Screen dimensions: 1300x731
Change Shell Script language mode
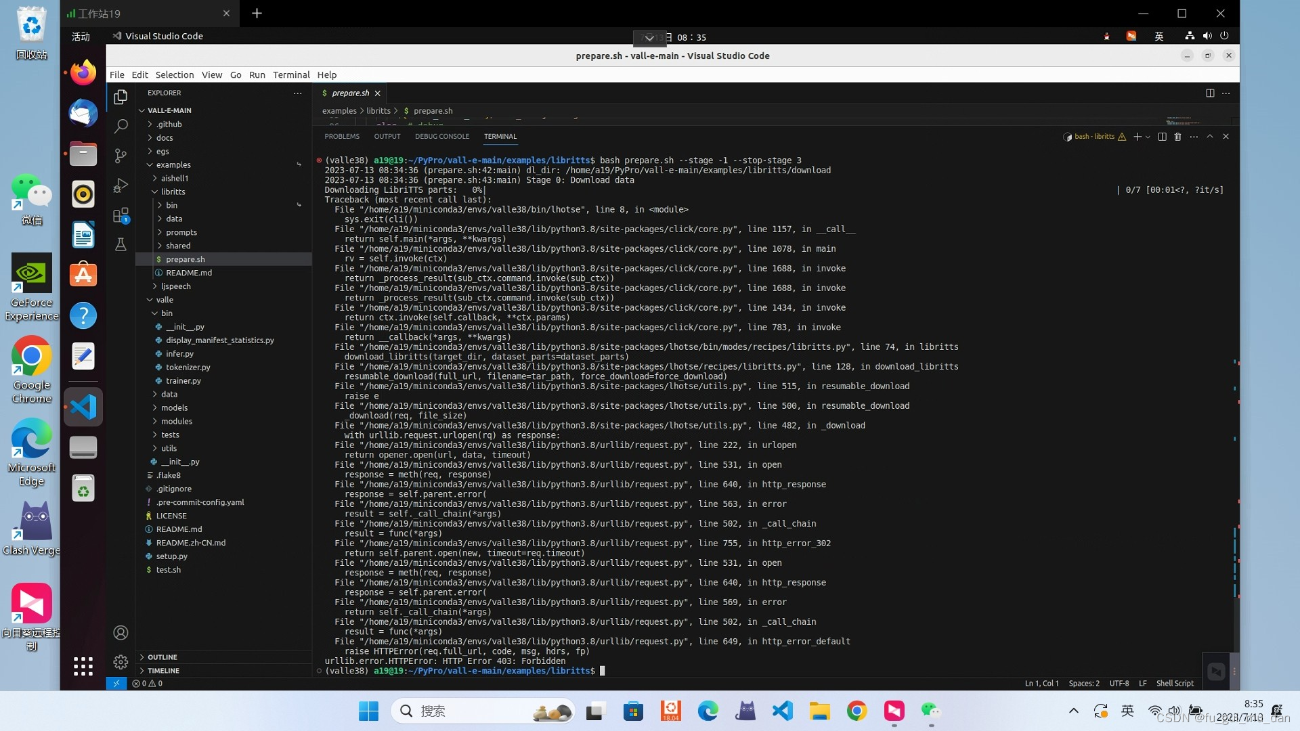tap(1175, 684)
